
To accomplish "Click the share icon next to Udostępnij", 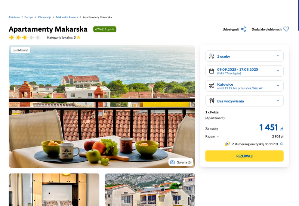I will click(243, 29).
